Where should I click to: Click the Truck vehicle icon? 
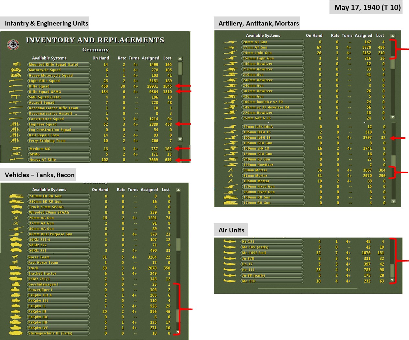click(16, 268)
